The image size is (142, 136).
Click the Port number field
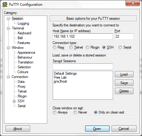pyautogui.click(x=124, y=36)
